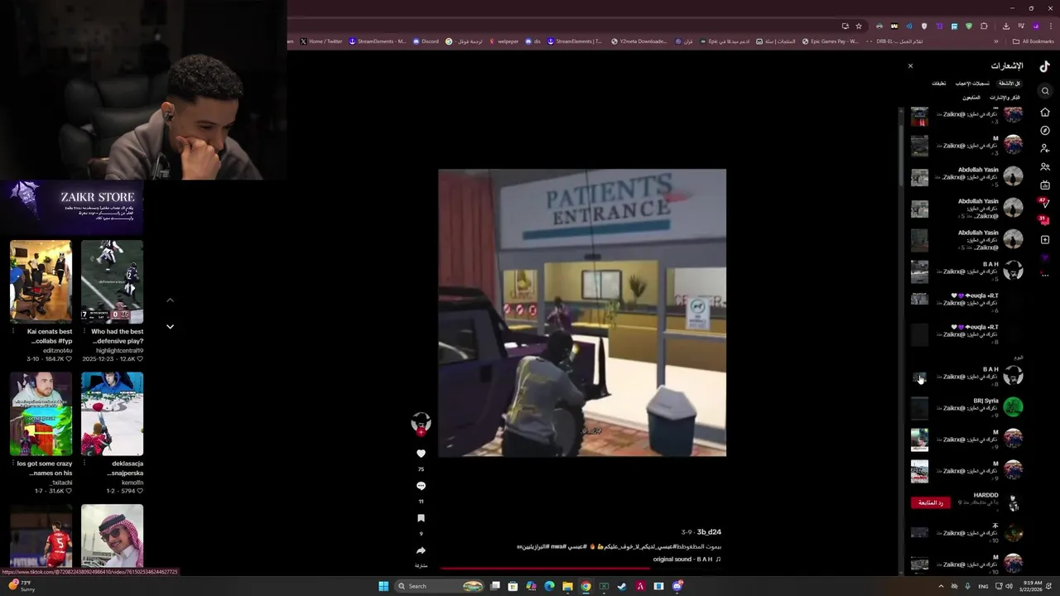Image resolution: width=1060 pixels, height=596 pixels.
Task: Bookmark the video with favorites icon
Action: [x=421, y=518]
